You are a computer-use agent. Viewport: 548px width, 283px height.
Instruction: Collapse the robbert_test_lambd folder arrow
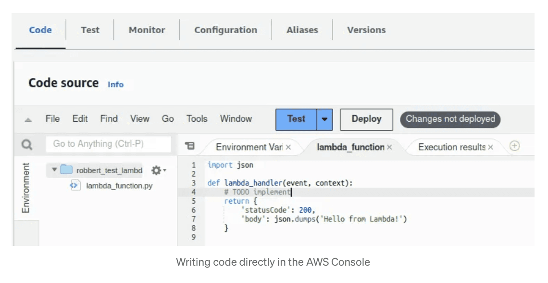pyautogui.click(x=54, y=170)
